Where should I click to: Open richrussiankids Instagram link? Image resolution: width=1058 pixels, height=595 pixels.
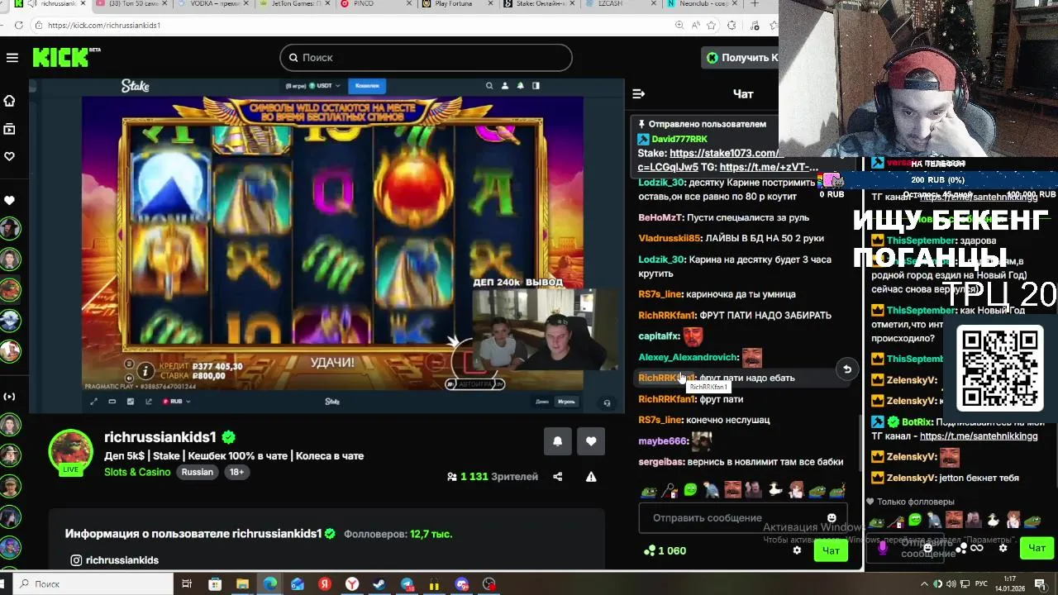pyautogui.click(x=114, y=560)
